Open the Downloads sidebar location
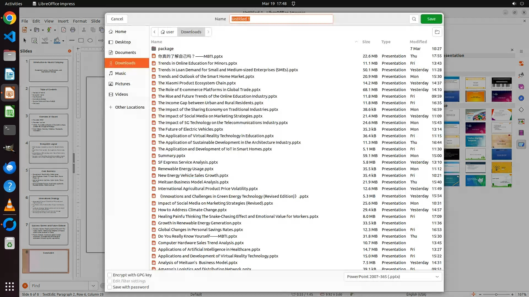 coord(125,63)
